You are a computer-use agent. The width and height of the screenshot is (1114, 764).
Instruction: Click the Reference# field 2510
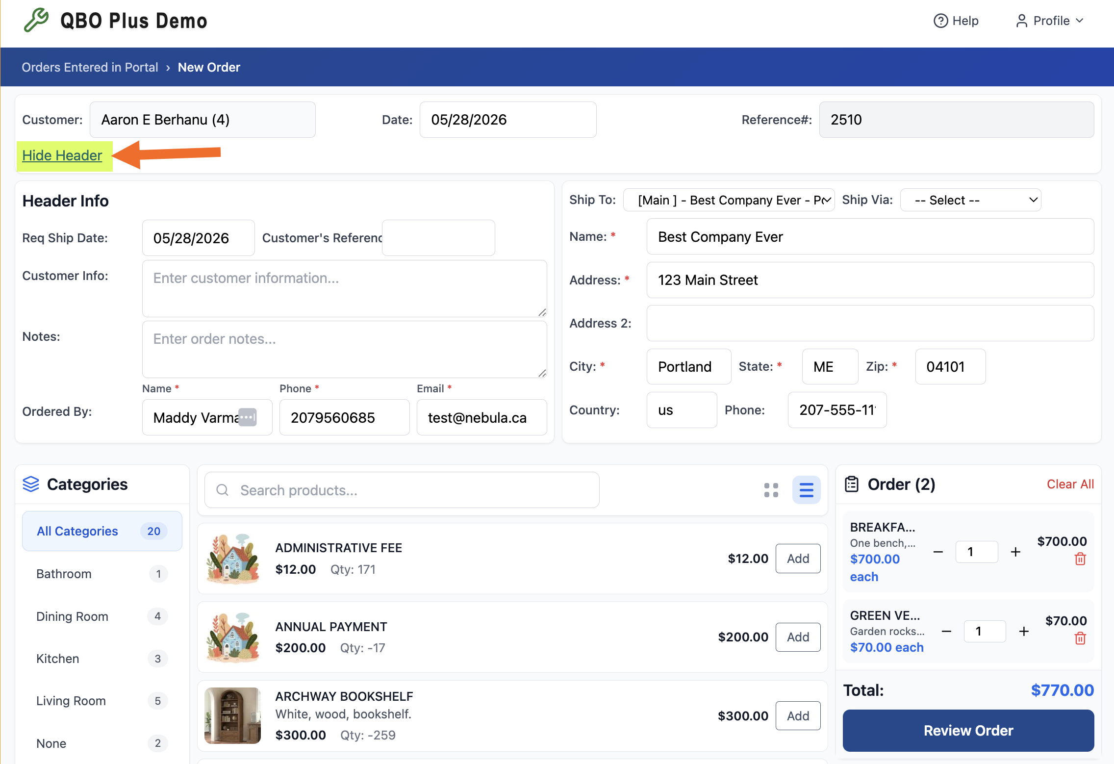pos(956,120)
